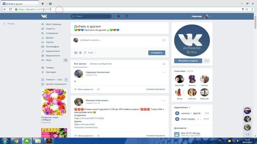Go to Моя Страница in sidebar
257x144 pixels.
click(53, 24)
